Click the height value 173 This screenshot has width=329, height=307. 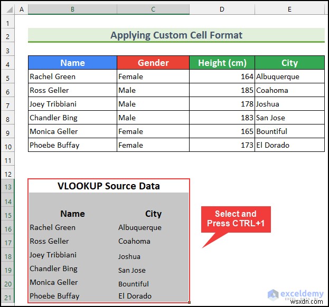222,145
